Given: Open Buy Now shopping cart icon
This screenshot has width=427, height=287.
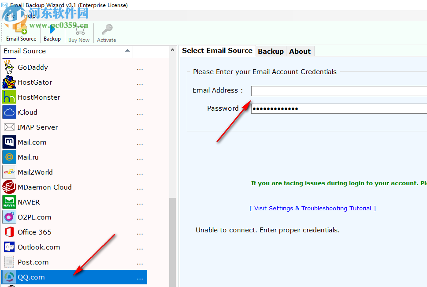Looking at the screenshot, I should pos(79,29).
